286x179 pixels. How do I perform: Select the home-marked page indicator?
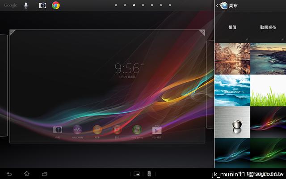click(134, 5)
